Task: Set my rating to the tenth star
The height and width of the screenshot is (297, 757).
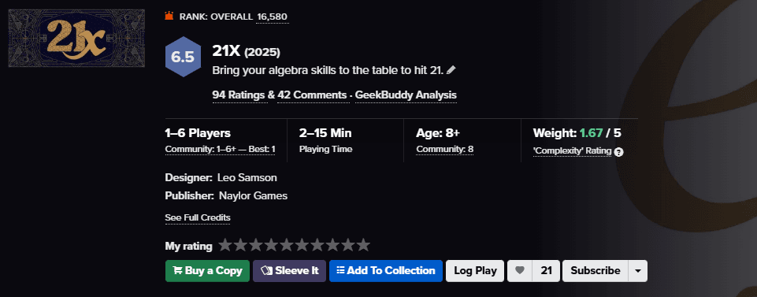Action: click(363, 245)
